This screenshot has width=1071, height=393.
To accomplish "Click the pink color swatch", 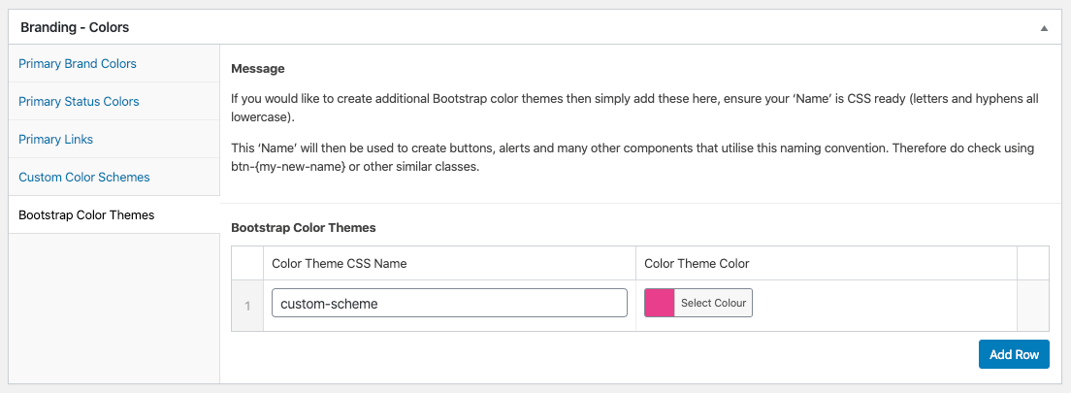I will pos(660,303).
